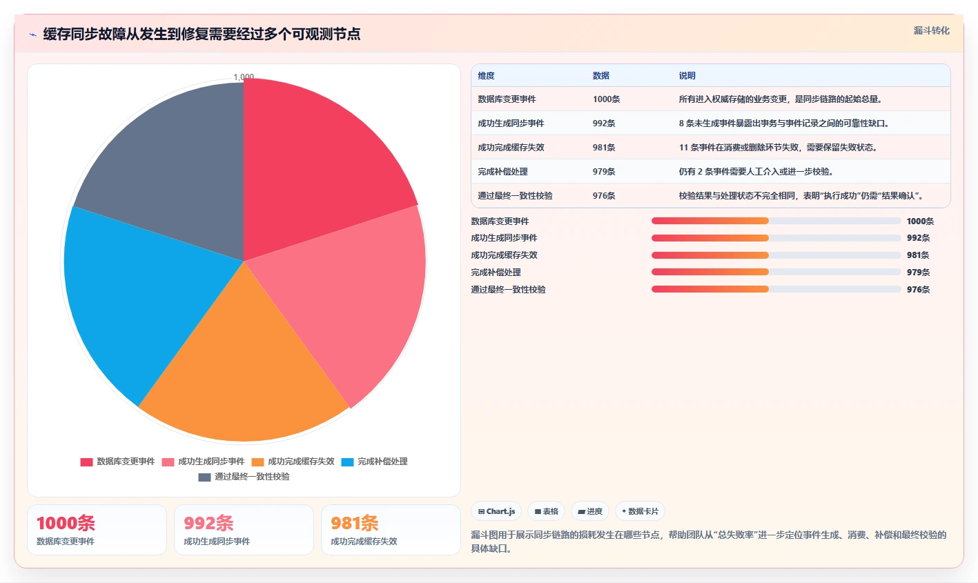The height and width of the screenshot is (583, 978).
Task: Click the 数据库变更事件 progress bar
Action: pos(776,221)
